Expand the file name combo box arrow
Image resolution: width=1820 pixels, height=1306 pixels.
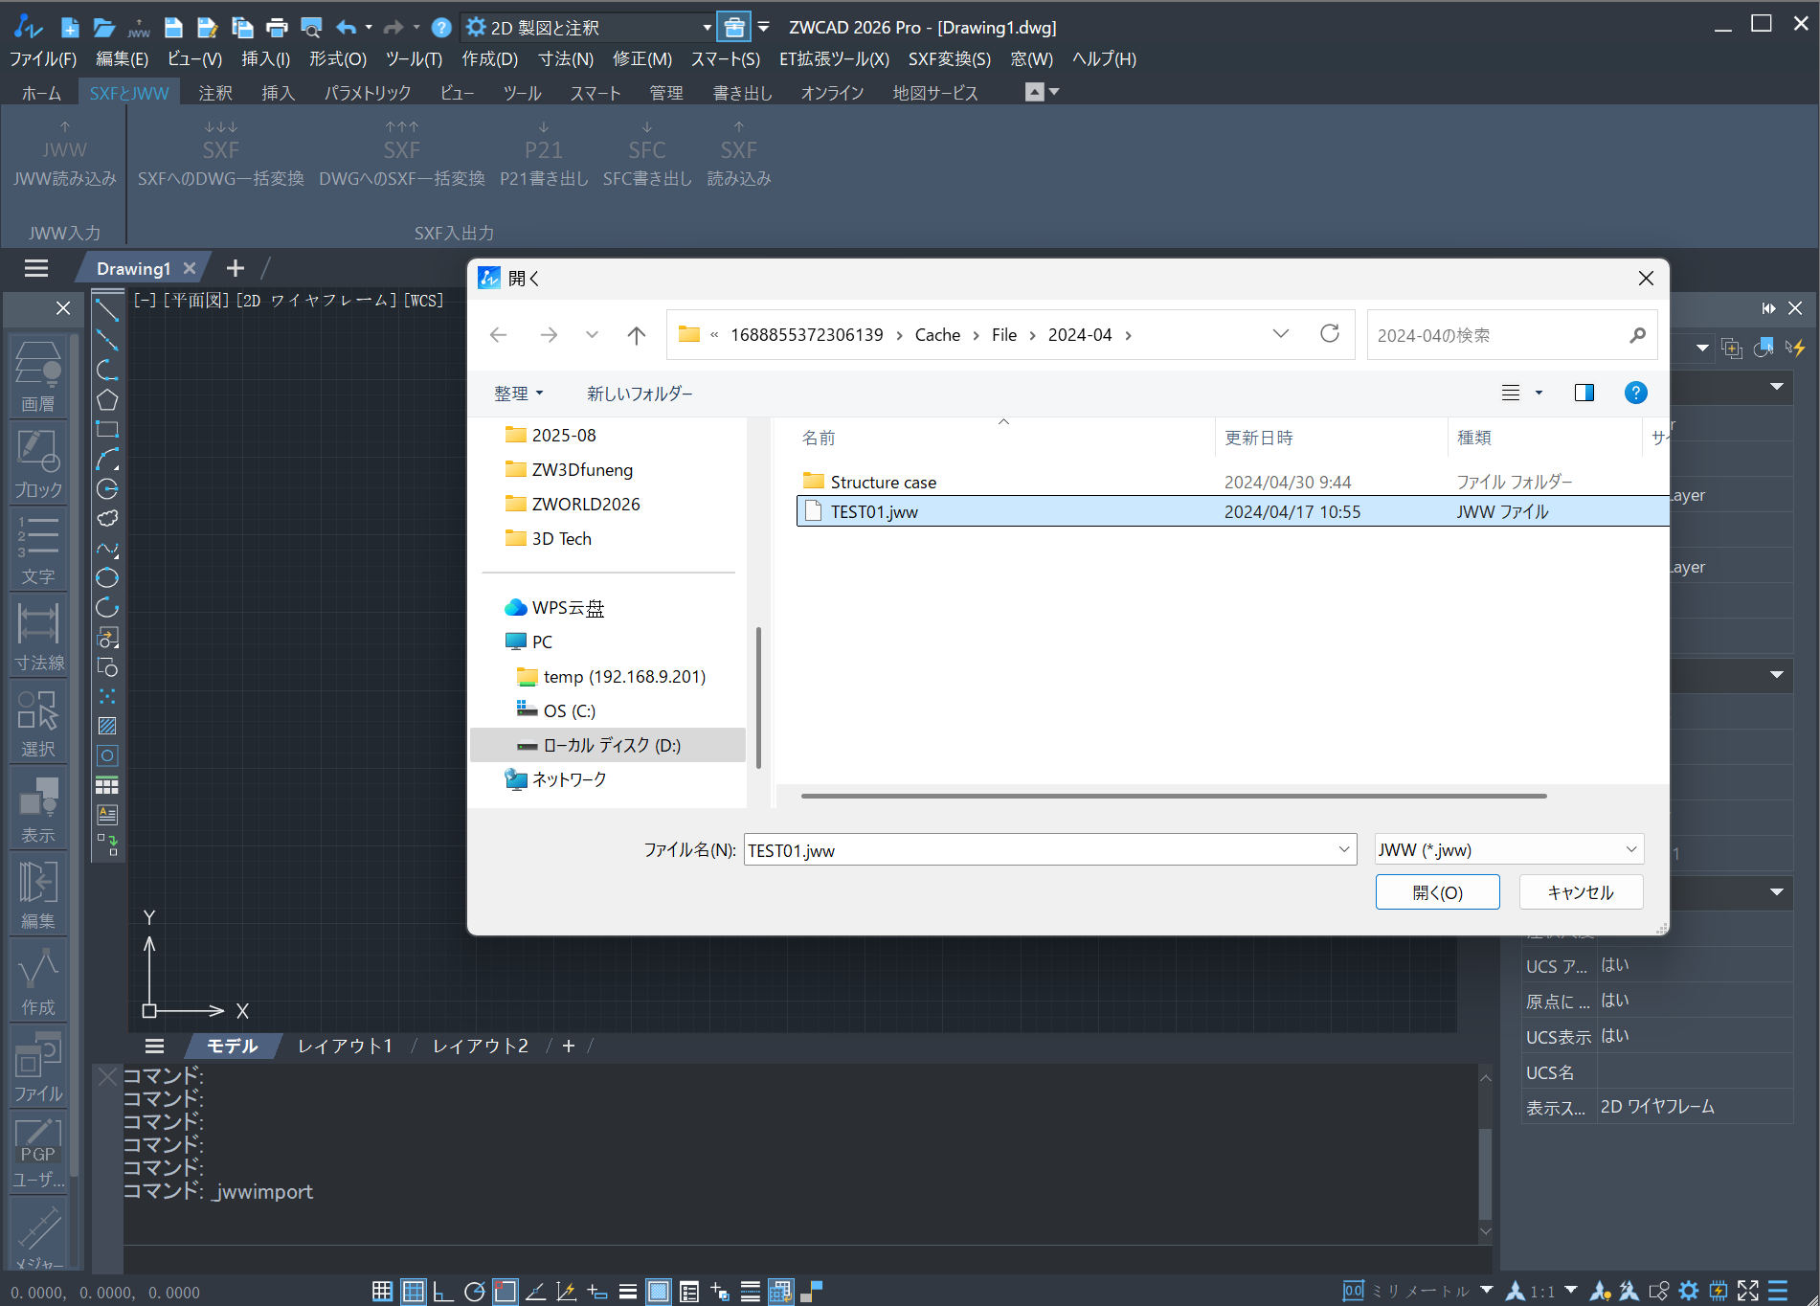[x=1344, y=849]
